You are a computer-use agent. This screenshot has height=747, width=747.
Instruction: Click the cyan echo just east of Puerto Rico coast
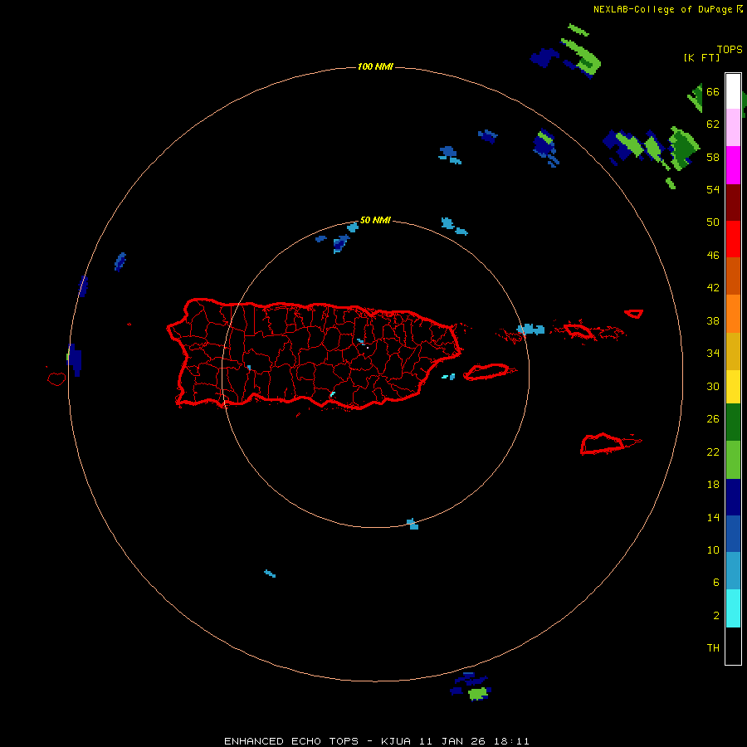click(x=448, y=376)
